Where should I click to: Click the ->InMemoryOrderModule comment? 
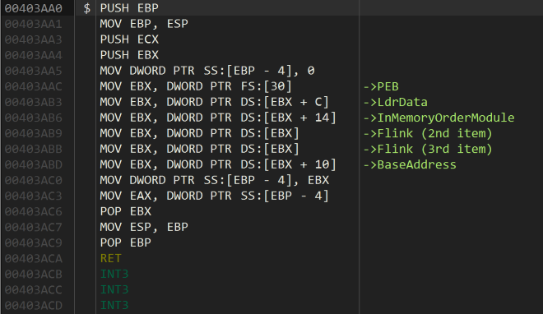click(439, 118)
